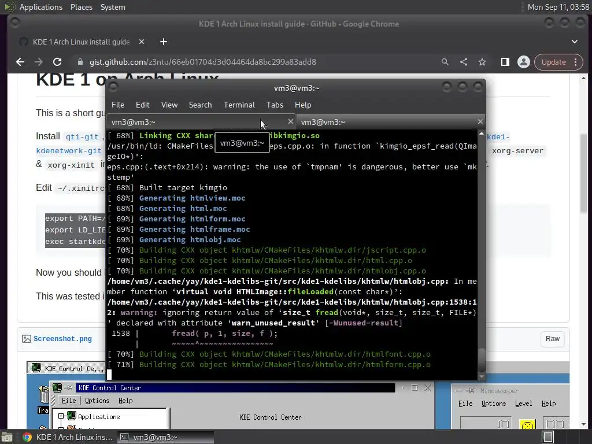Go back in Chrome with back arrow

tap(20, 62)
